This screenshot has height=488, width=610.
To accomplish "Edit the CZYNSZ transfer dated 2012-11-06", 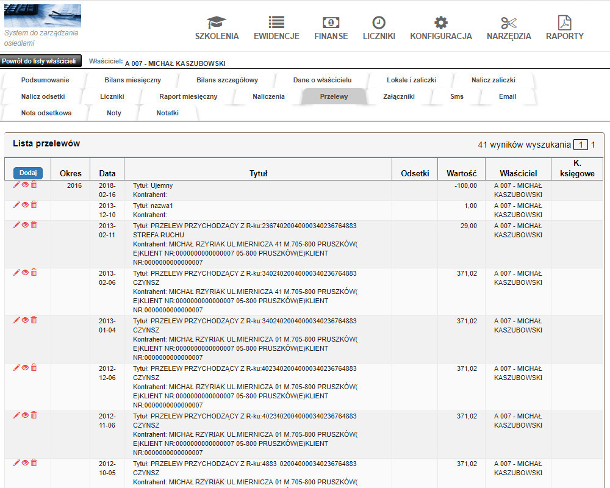I will 16,415.
